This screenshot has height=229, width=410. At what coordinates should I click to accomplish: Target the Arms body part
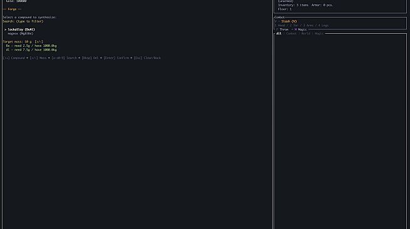point(308,26)
